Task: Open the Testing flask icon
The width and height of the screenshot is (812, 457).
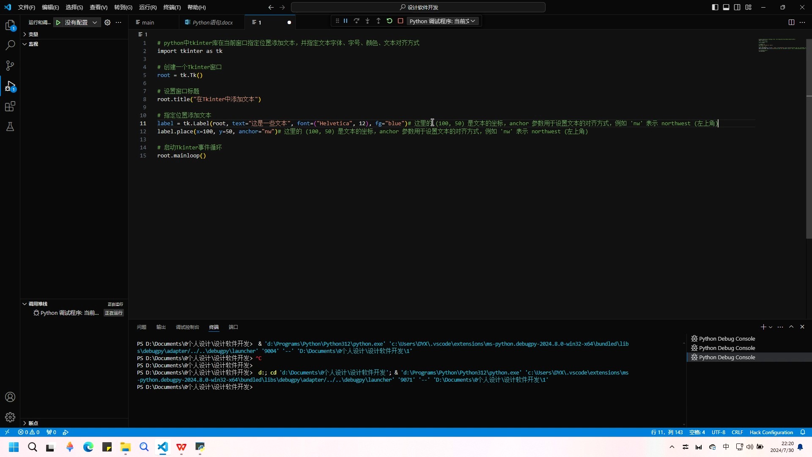Action: pyautogui.click(x=10, y=127)
